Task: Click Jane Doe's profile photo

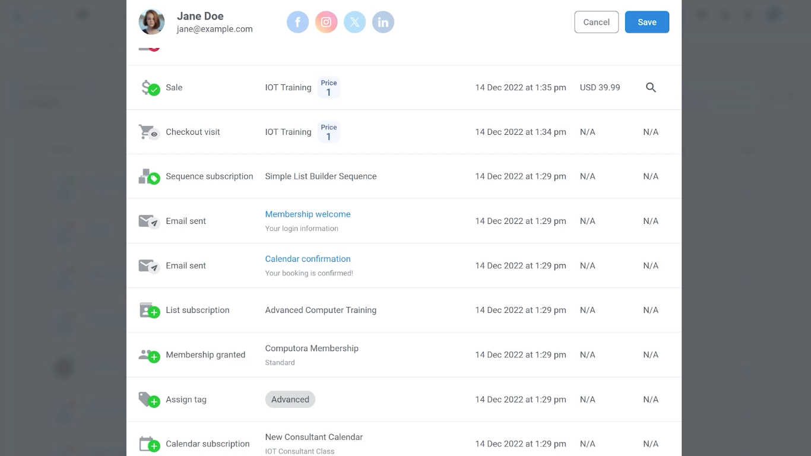Action: click(151, 22)
